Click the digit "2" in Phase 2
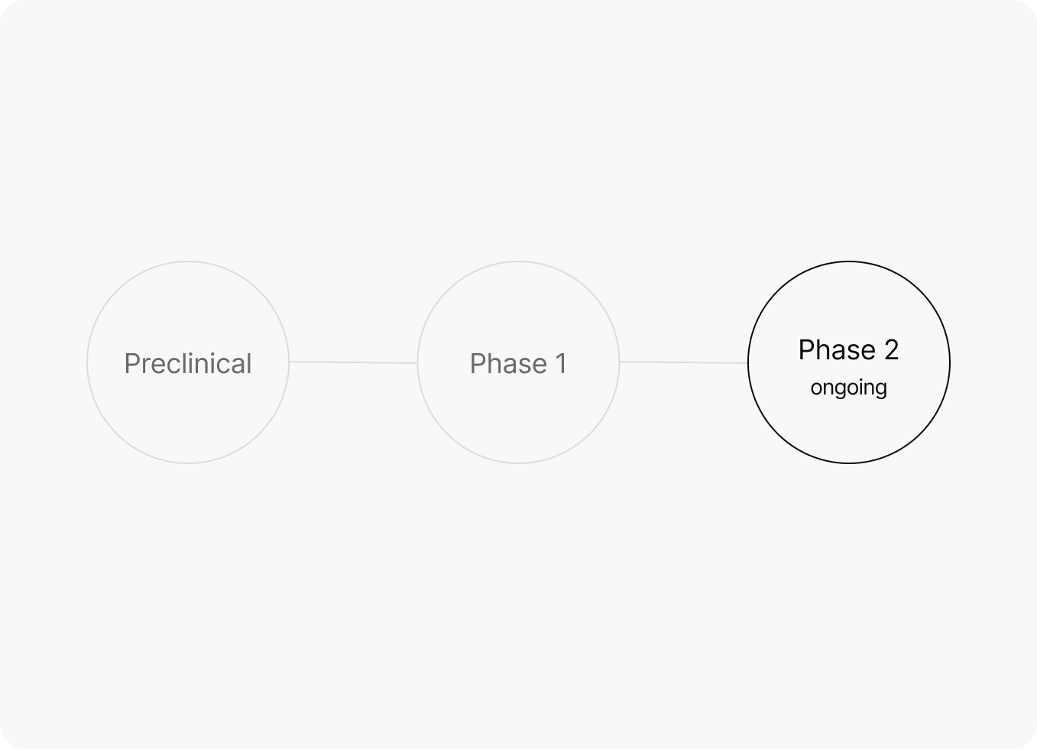Screen dimensions: 1037x750 coord(891,350)
